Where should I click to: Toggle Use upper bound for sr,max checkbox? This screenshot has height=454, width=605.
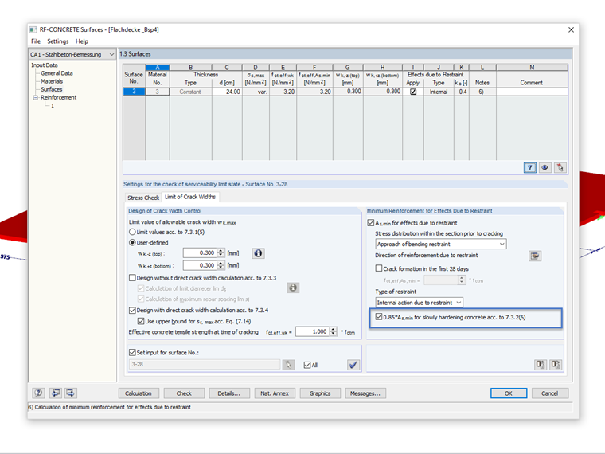(x=141, y=321)
